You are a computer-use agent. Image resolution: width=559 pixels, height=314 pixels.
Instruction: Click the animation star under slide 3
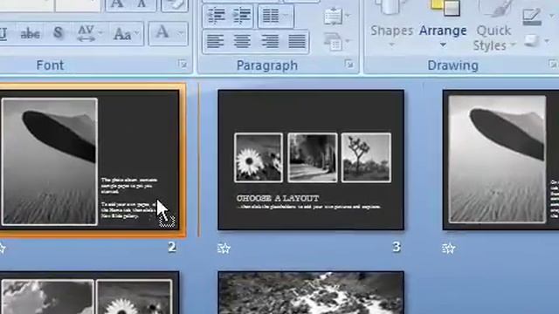[x=224, y=248]
